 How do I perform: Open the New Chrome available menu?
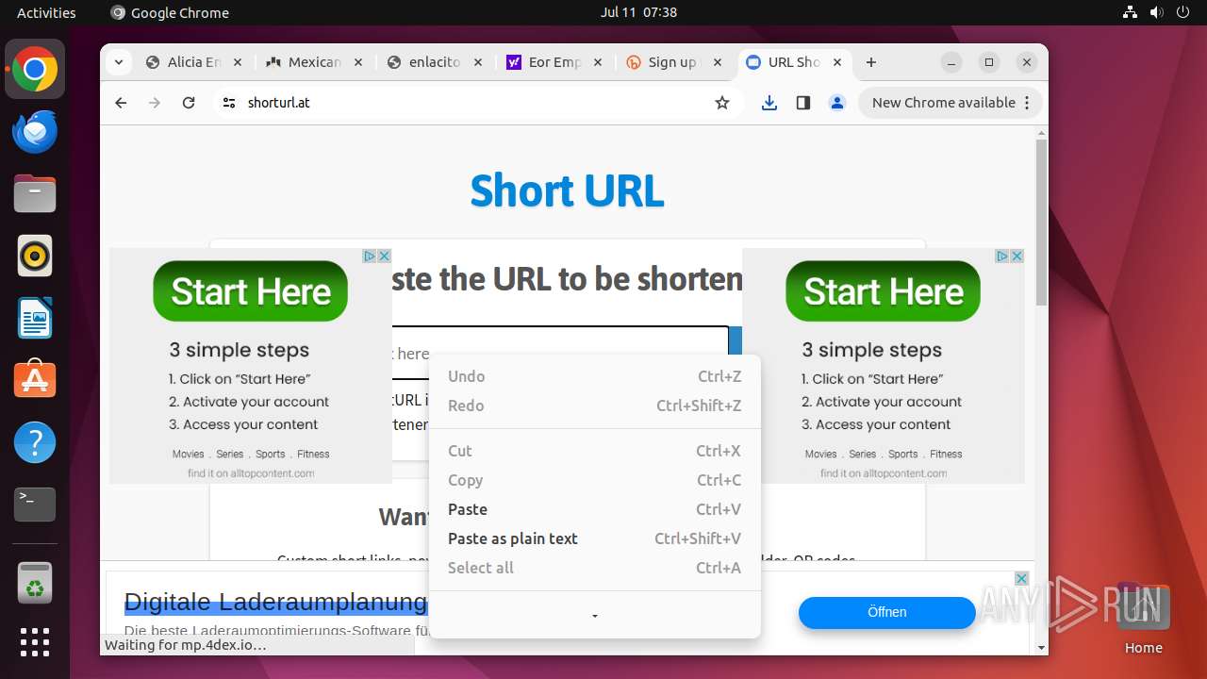pos(951,103)
